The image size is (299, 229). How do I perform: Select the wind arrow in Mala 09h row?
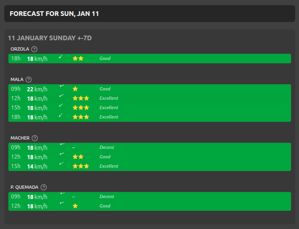(61, 87)
